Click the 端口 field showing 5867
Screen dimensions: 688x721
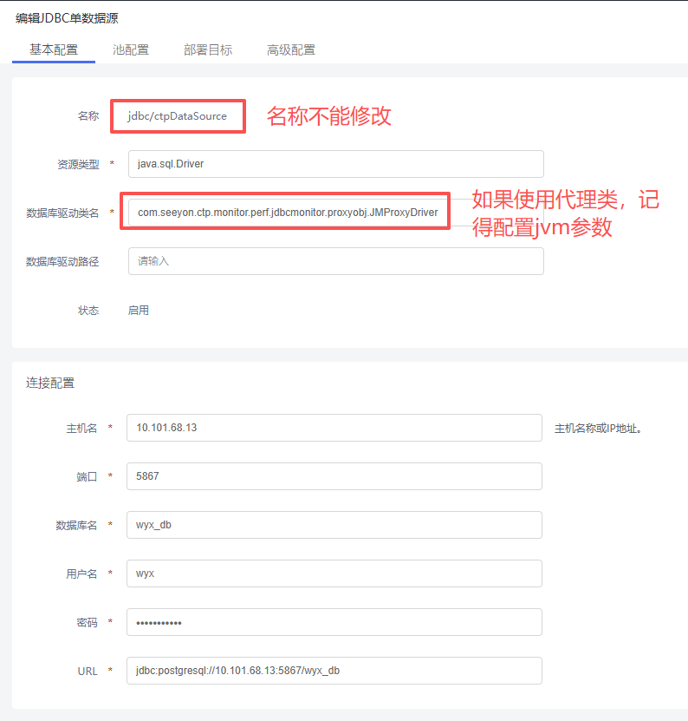coord(334,476)
